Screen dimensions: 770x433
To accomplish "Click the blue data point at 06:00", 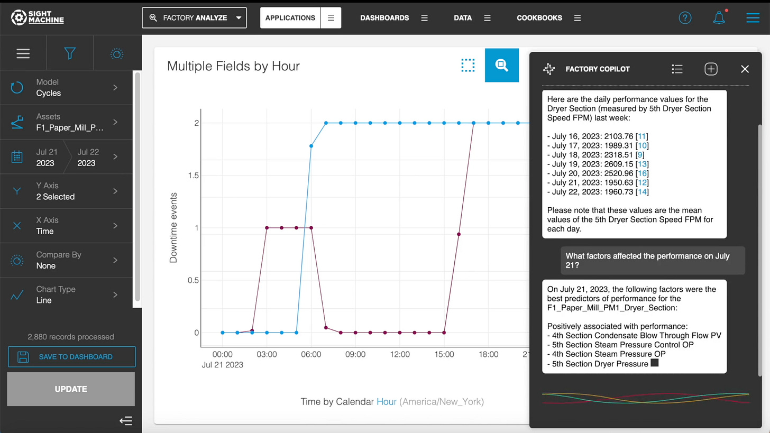I will click(311, 146).
